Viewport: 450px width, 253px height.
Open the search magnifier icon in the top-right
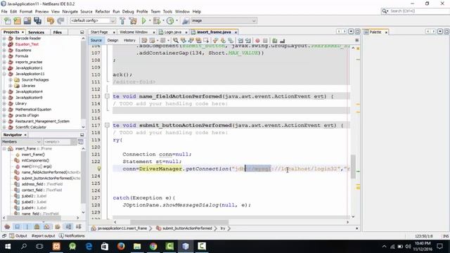(385, 11)
